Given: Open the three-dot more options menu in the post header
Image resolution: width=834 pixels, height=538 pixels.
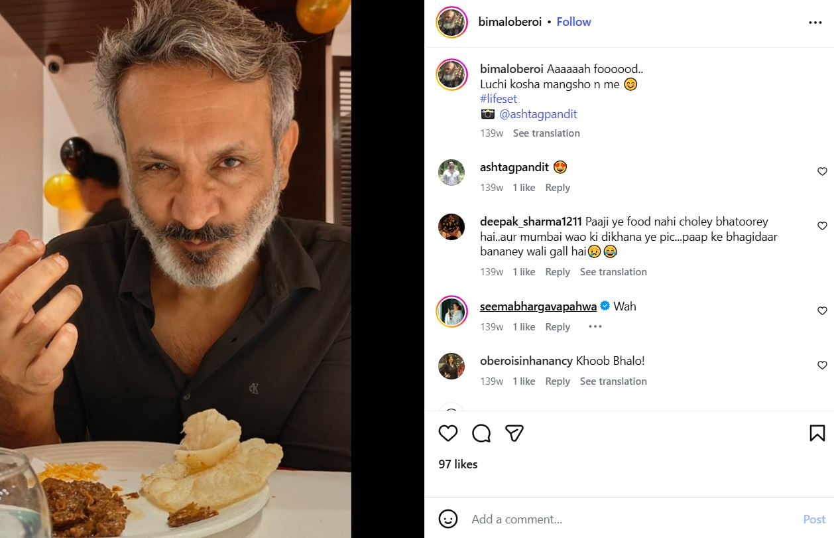Looking at the screenshot, I should tap(815, 23).
